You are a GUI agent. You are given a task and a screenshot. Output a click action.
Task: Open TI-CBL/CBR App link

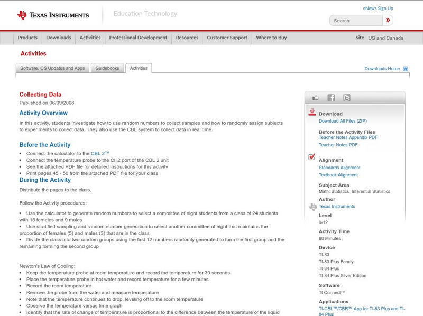pyautogui.click(x=362, y=311)
